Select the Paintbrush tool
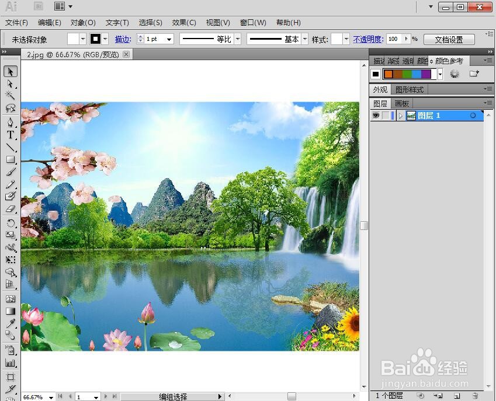The width and height of the screenshot is (496, 401). [11, 172]
